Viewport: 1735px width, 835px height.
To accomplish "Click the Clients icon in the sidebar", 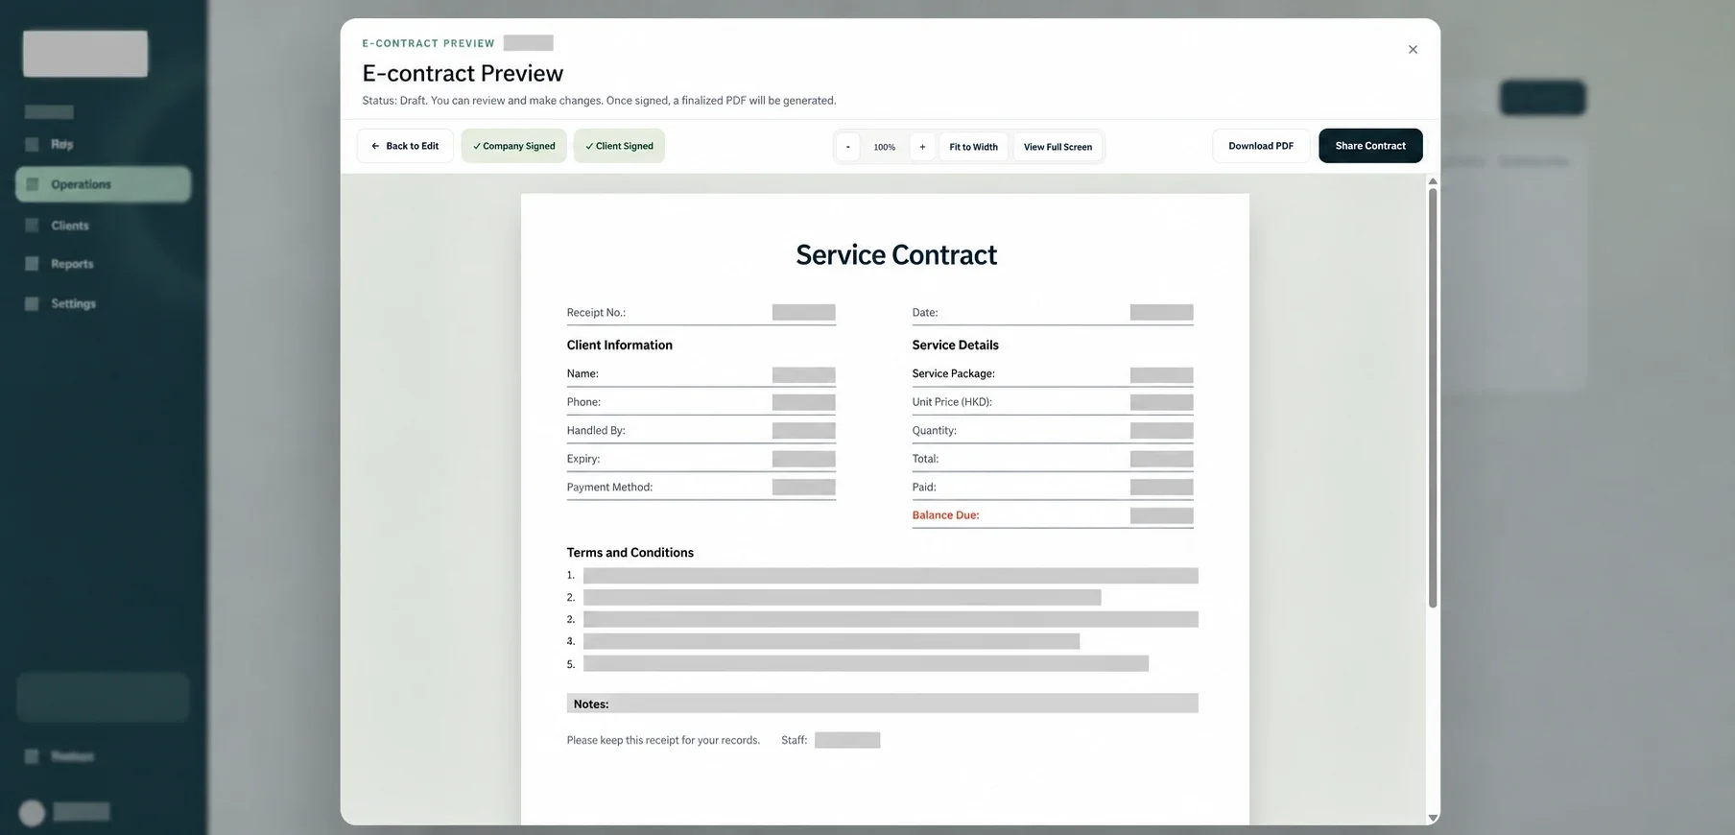I will tap(33, 226).
